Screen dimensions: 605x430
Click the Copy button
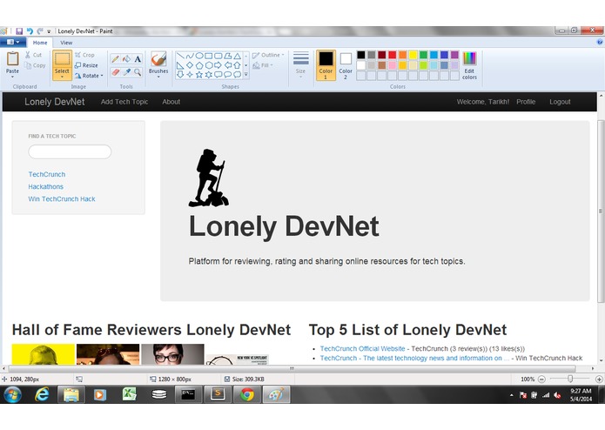(x=34, y=65)
